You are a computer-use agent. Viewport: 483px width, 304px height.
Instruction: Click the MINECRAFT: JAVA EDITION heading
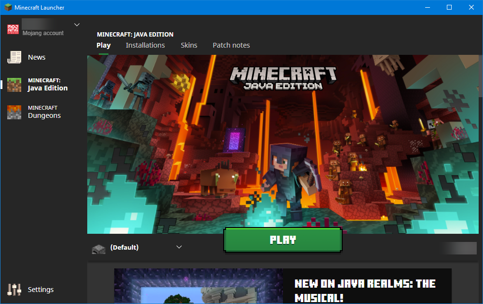click(x=135, y=35)
